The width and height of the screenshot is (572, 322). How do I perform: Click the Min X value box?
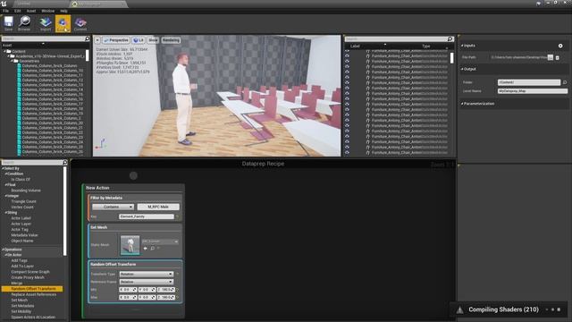(x=128, y=290)
